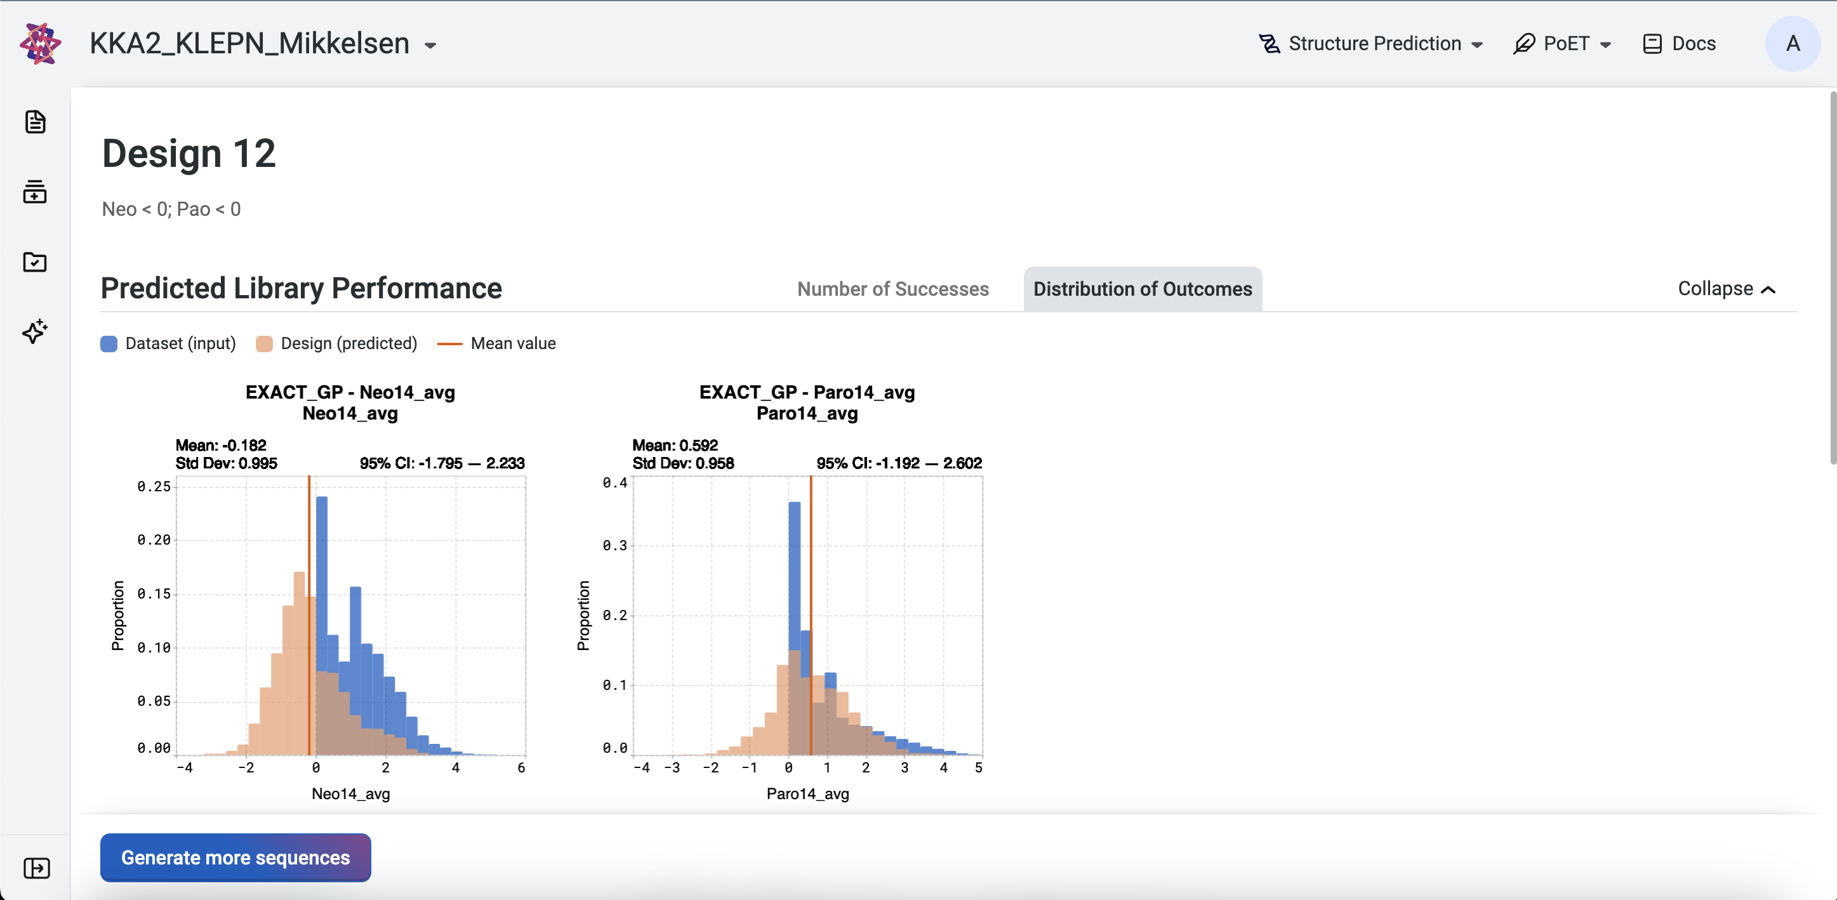Click the Structure Prediction helix icon
1837x900 pixels.
click(x=1270, y=44)
